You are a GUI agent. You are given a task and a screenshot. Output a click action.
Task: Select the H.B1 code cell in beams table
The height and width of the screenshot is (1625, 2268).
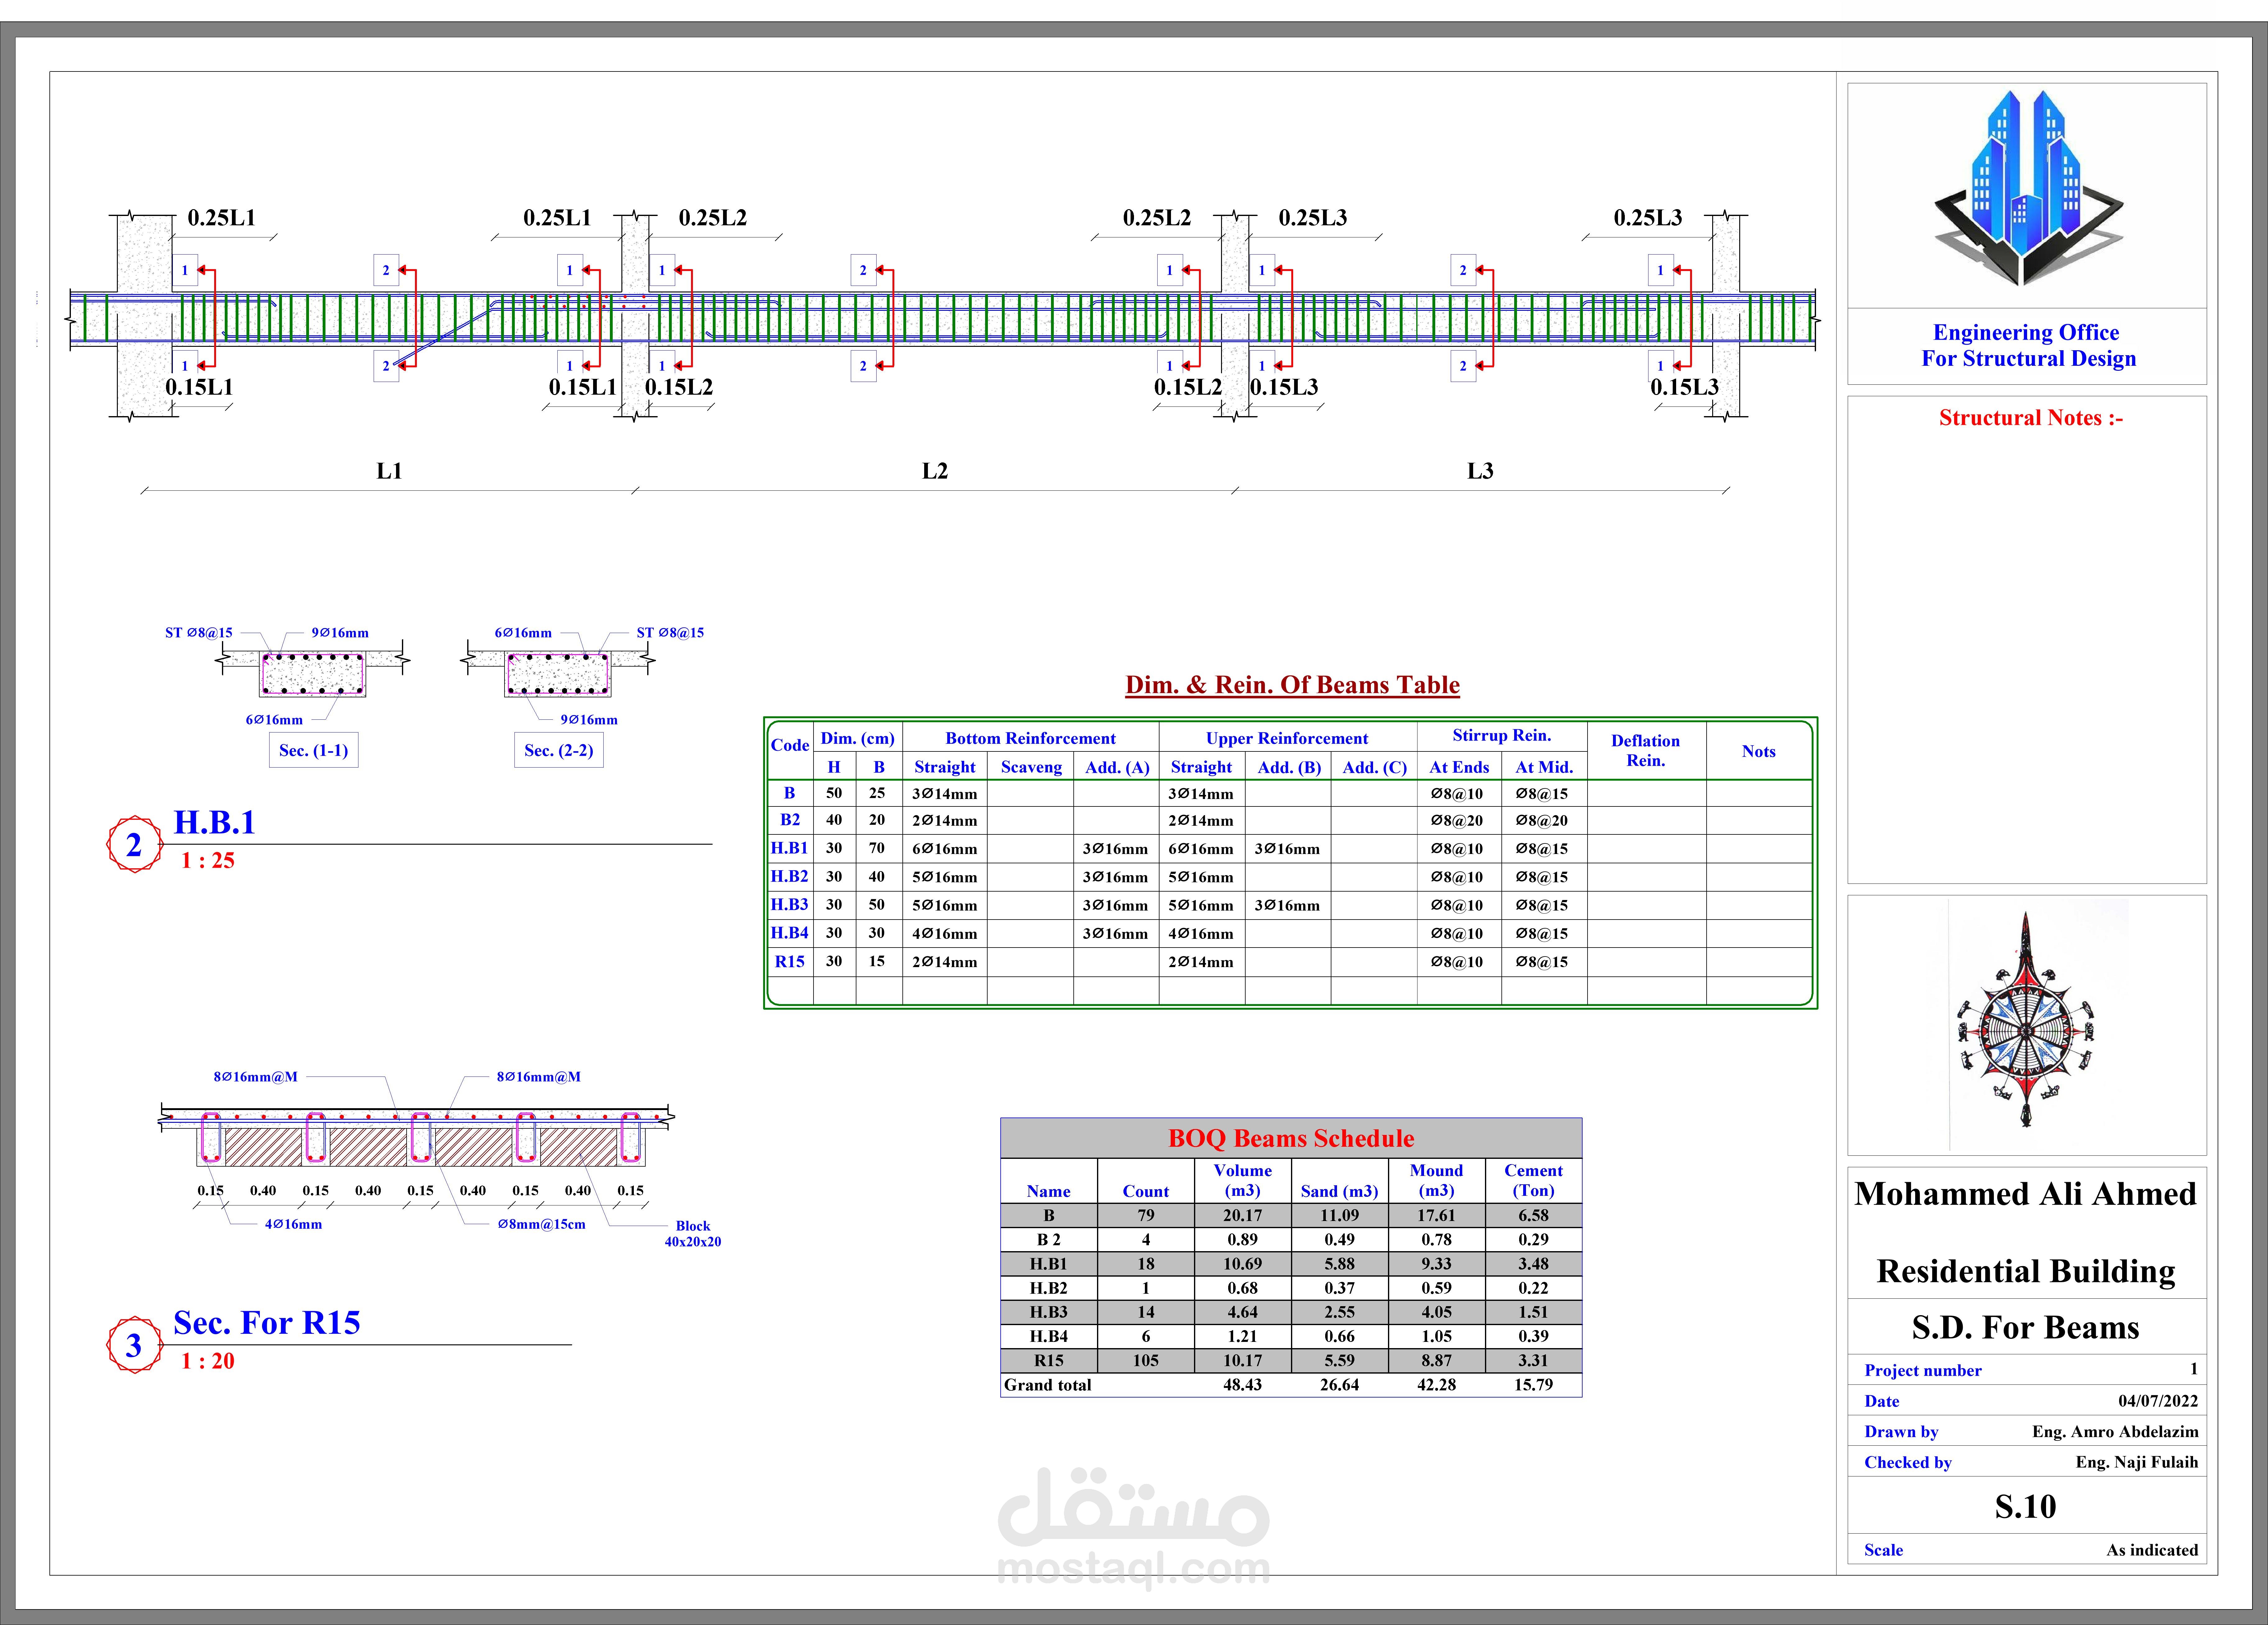click(789, 848)
